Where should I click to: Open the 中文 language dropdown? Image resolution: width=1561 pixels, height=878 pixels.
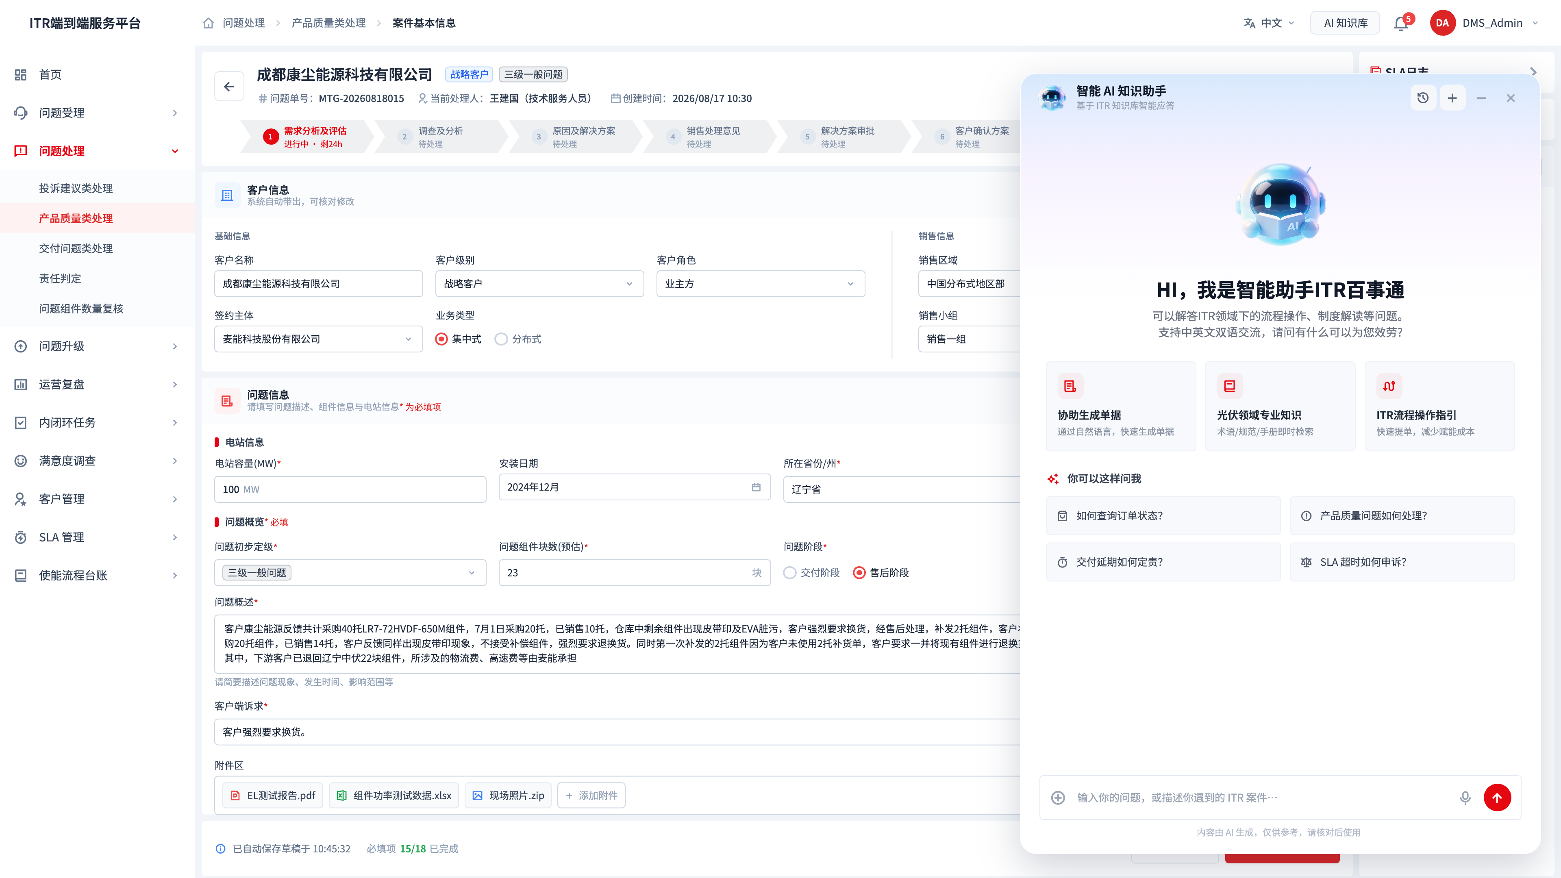1269,23
